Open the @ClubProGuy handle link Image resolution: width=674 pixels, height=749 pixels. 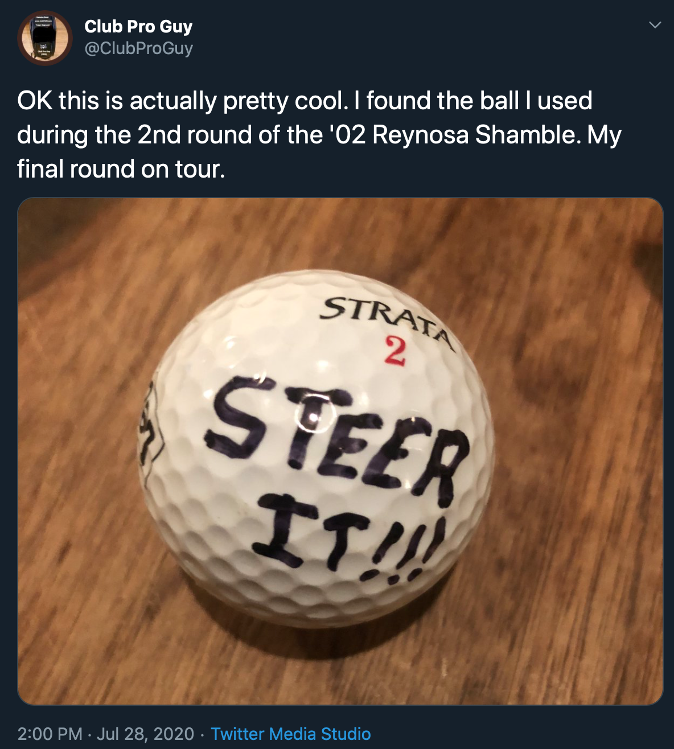tap(138, 48)
